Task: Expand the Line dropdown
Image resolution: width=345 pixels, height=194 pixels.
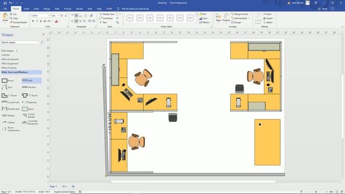Action: 204,18
